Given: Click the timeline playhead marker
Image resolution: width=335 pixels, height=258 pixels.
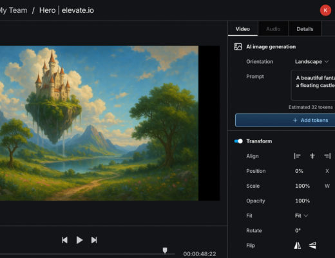Looking at the screenshot, I should (x=165, y=250).
